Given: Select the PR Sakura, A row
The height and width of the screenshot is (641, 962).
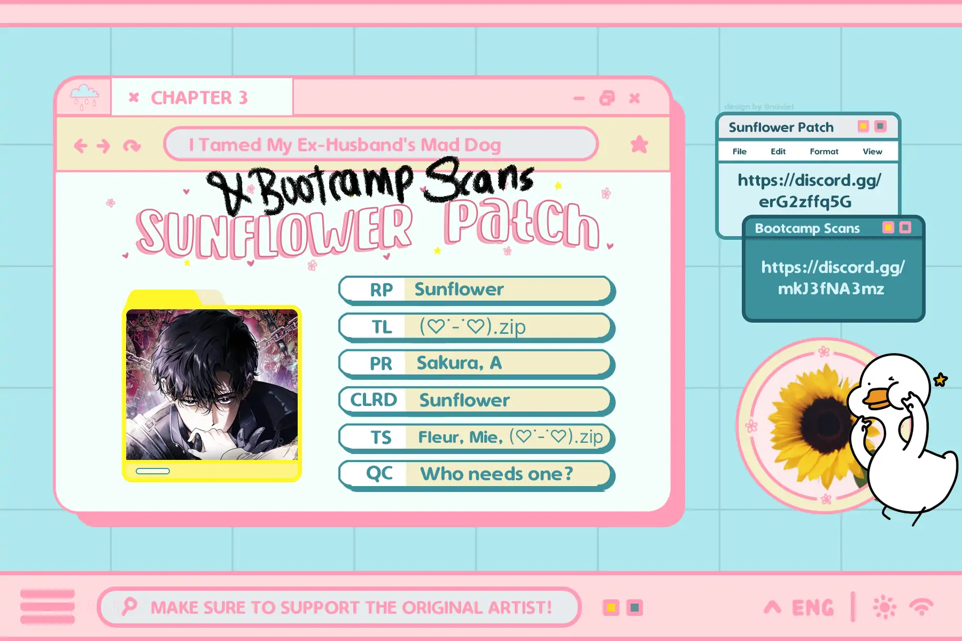Looking at the screenshot, I should [477, 364].
